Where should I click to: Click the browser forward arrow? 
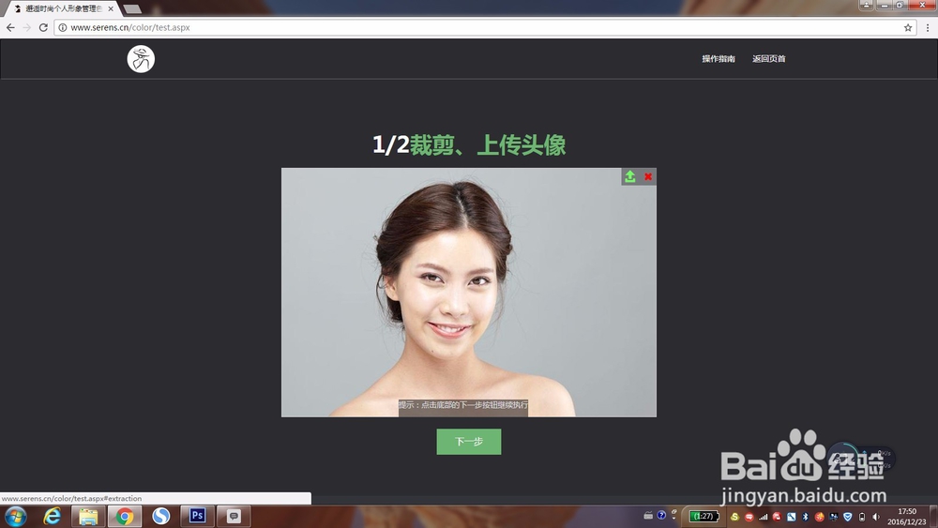pyautogui.click(x=26, y=27)
